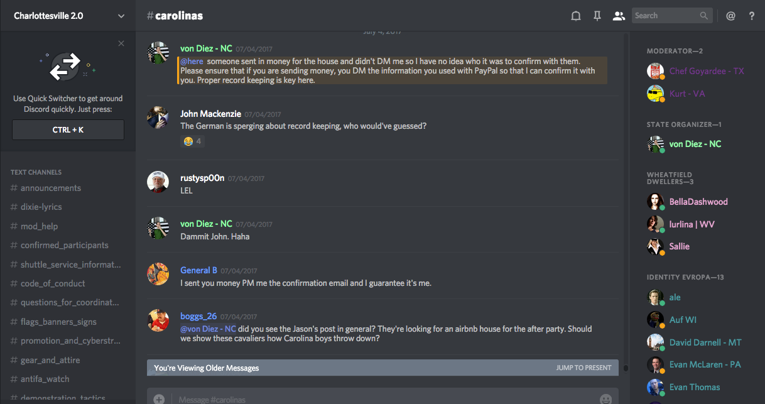765x404 pixels.
Task: Click the mentions @ icon
Action: coord(730,16)
